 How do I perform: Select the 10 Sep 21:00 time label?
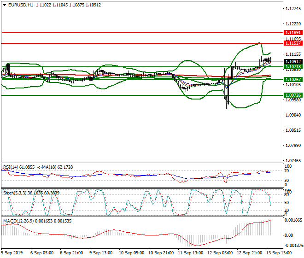click(x=161, y=253)
